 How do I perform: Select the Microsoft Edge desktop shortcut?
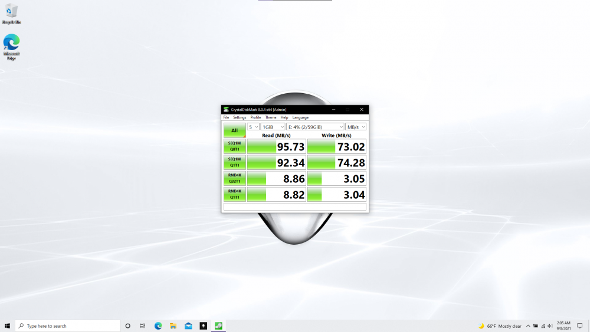click(x=11, y=47)
